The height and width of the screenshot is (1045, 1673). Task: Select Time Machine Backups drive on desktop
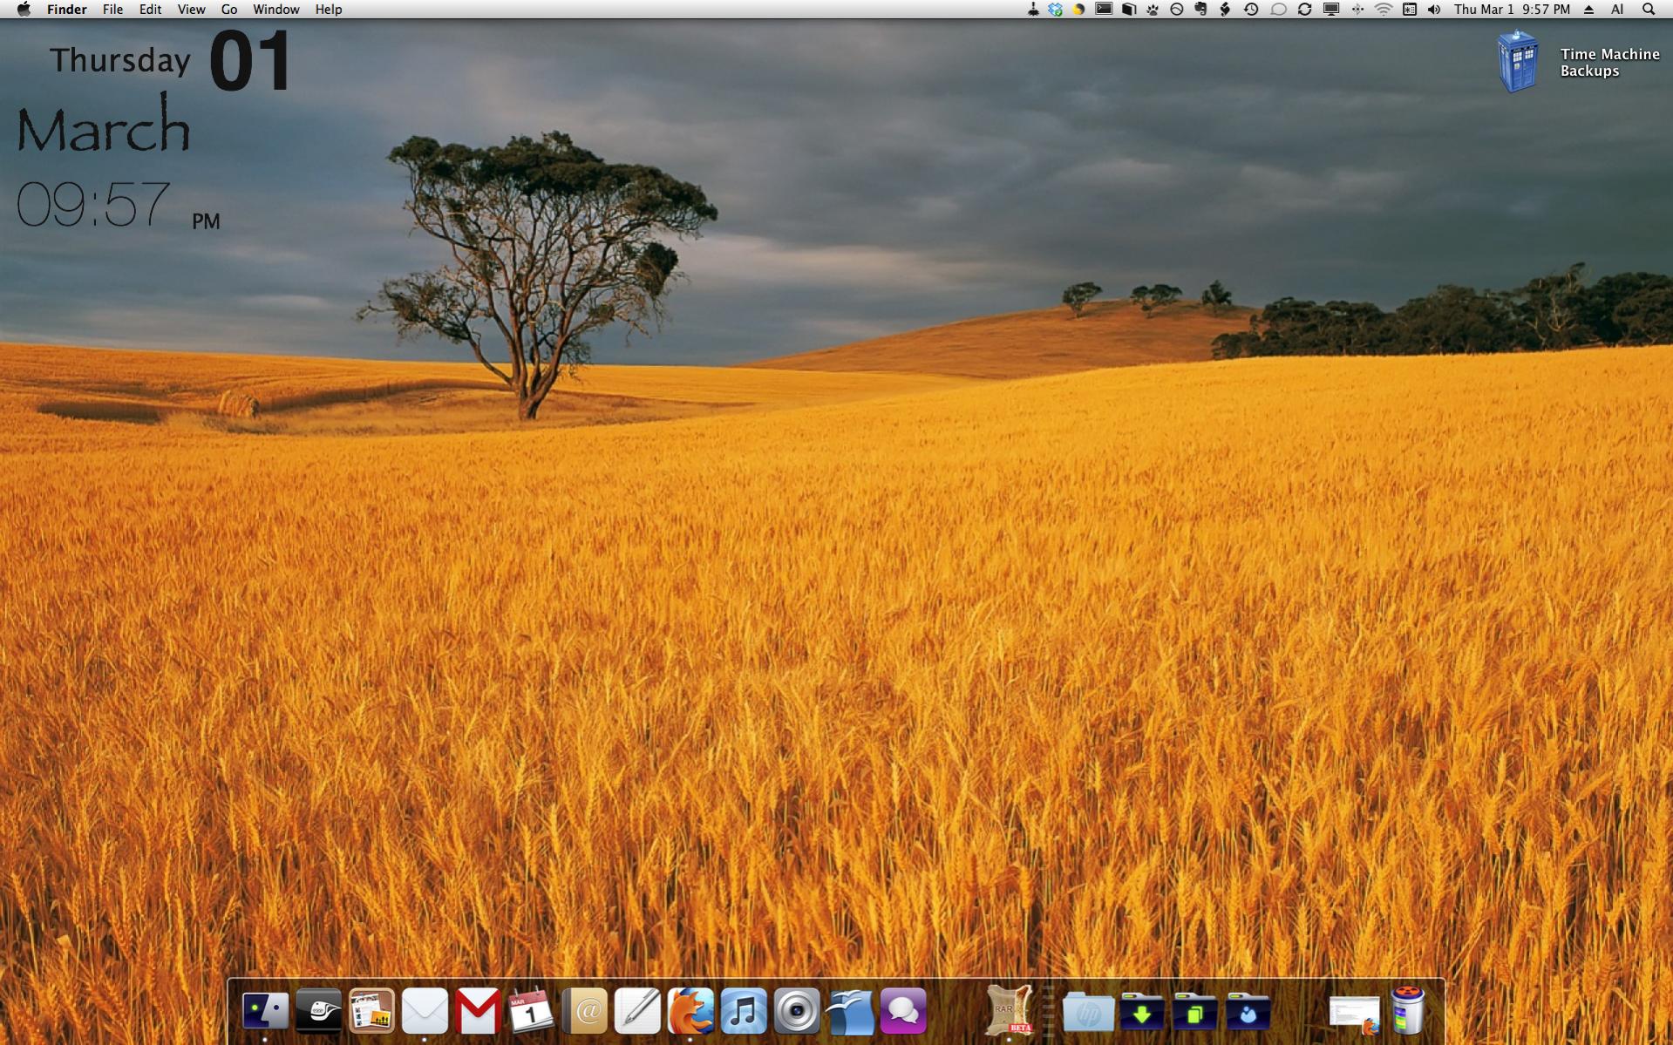point(1518,61)
